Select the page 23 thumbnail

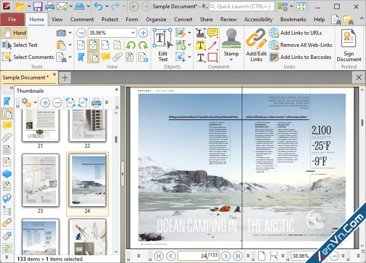point(40,180)
